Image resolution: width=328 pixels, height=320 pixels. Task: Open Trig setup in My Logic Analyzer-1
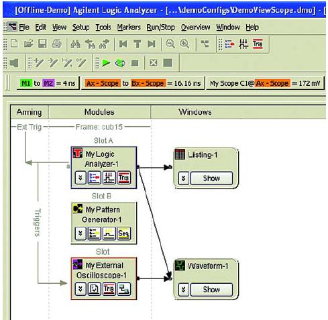point(124,178)
